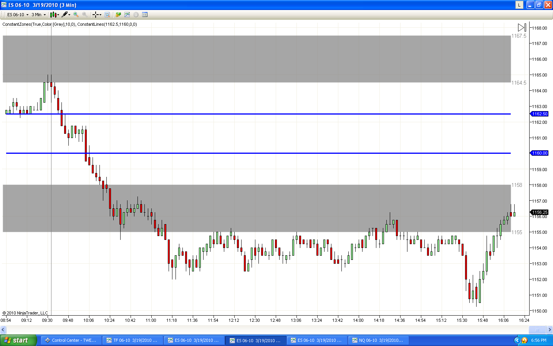Select the crosshair cursor tool
The image size is (553, 346).
pyautogui.click(x=95, y=15)
